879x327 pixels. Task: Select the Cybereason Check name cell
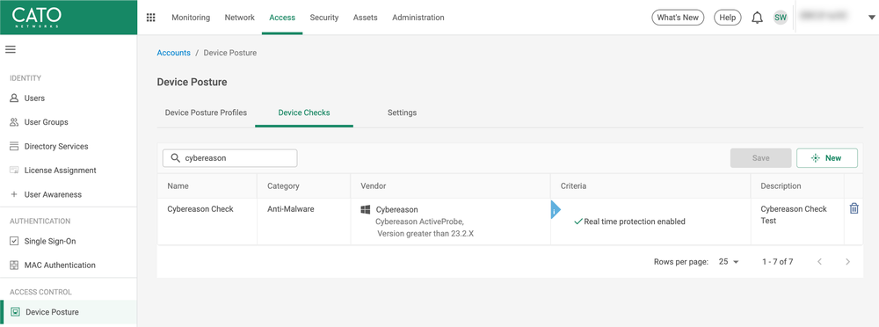200,209
